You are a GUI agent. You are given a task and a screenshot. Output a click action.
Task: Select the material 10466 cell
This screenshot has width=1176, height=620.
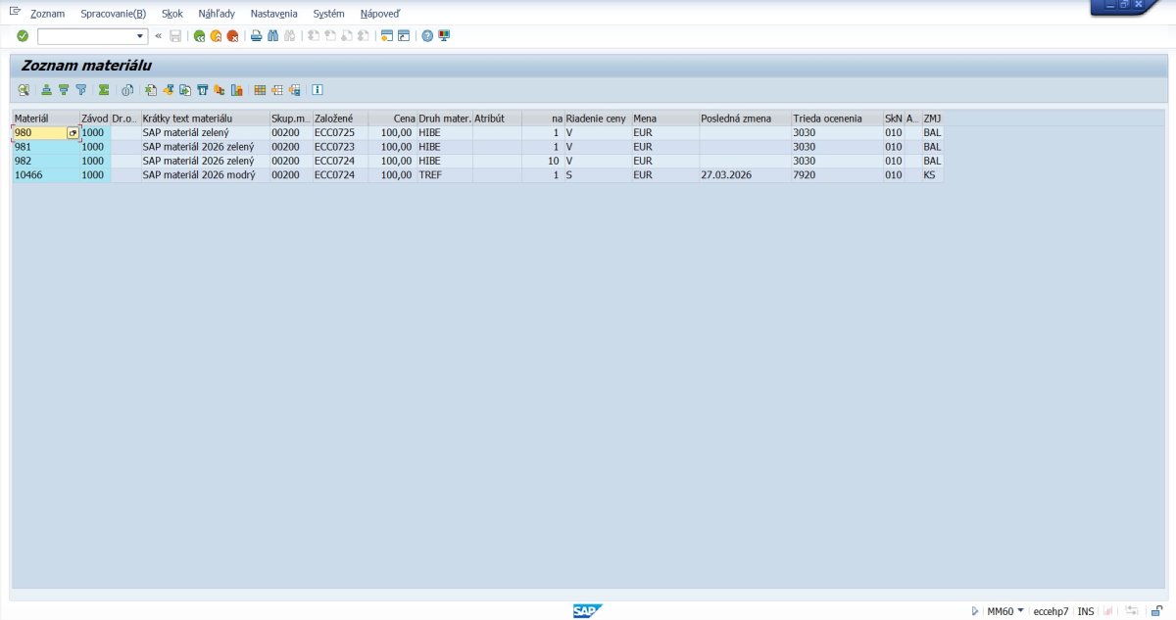pos(44,174)
